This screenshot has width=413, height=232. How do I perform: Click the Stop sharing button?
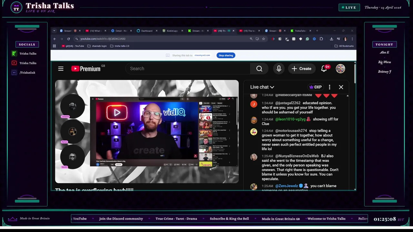226,55
